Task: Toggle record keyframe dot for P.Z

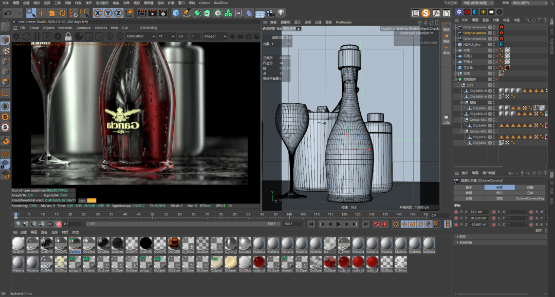Action: coord(456,225)
